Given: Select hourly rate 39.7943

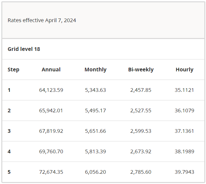Looking at the screenshot, I should (184, 172).
